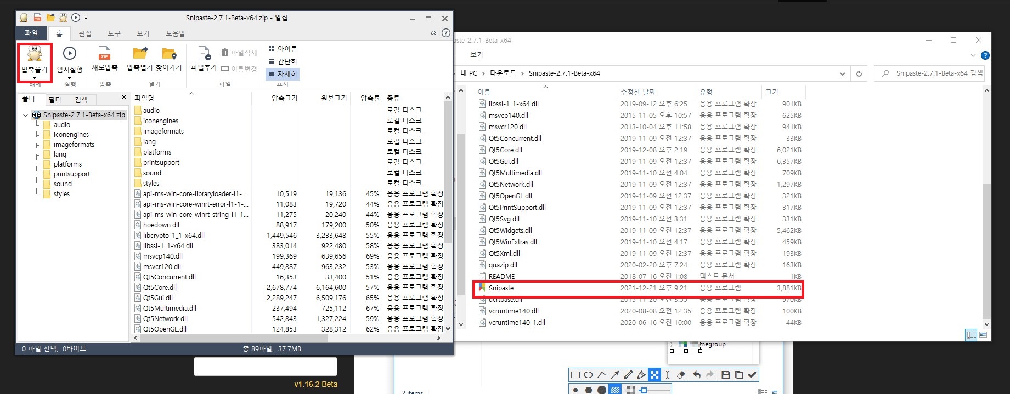1010x394 pixels.
Task: Switch to the 도구 ribbon tab
Action: [114, 33]
